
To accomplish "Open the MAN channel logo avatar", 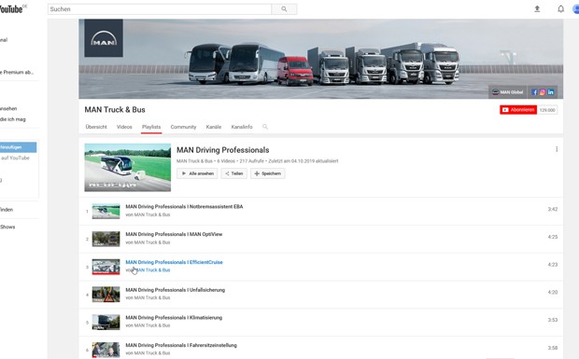I will [x=104, y=38].
